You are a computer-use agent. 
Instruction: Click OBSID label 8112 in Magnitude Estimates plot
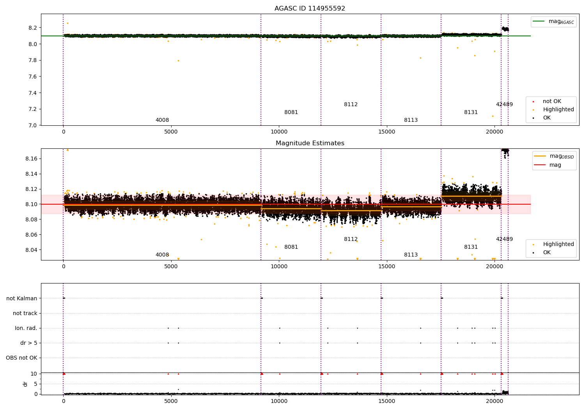coord(351,239)
